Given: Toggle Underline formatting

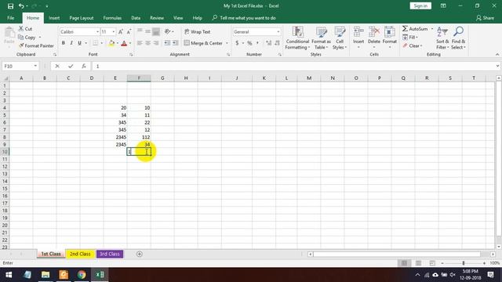Looking at the screenshot, I should tap(79, 43).
